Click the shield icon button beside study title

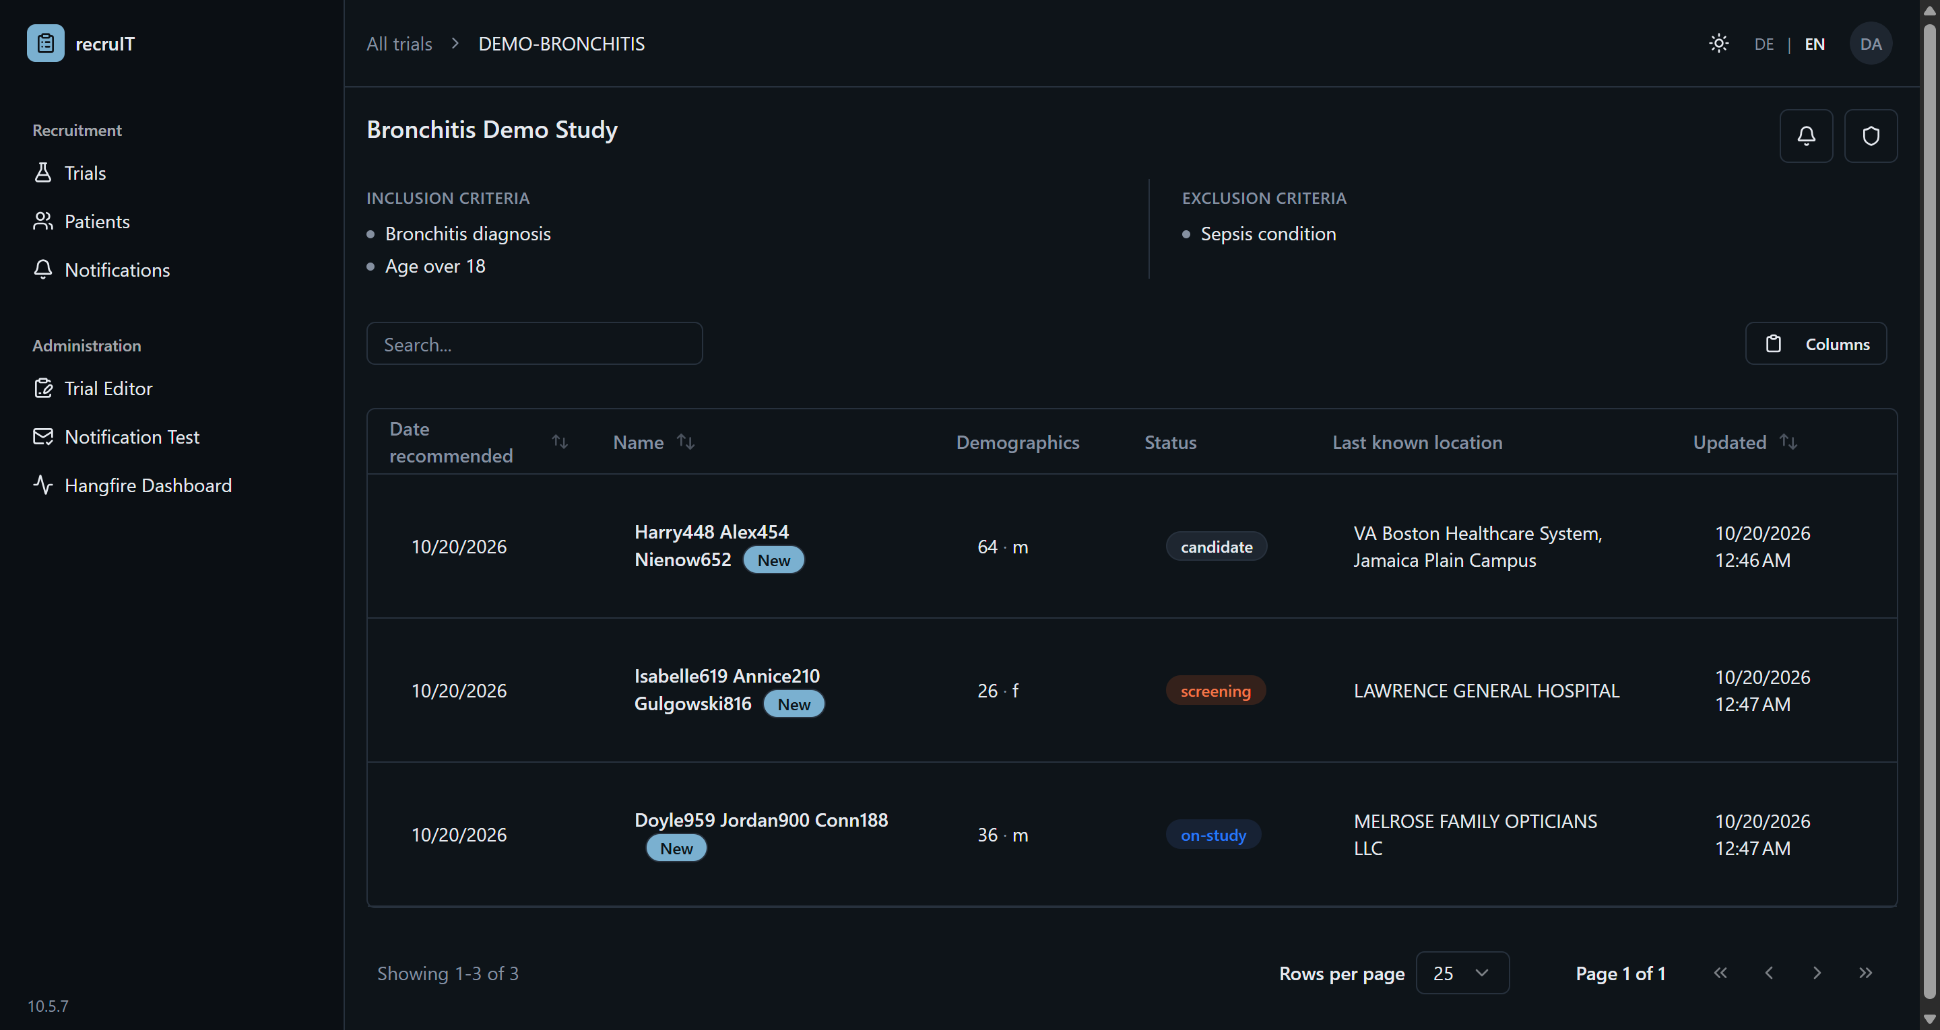[1871, 135]
